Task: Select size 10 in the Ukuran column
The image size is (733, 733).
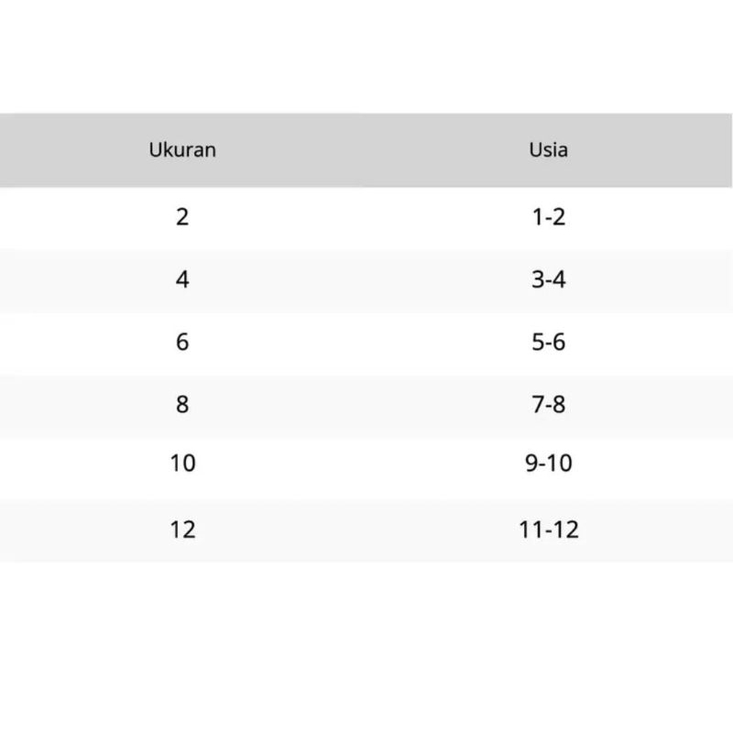Action: point(182,464)
